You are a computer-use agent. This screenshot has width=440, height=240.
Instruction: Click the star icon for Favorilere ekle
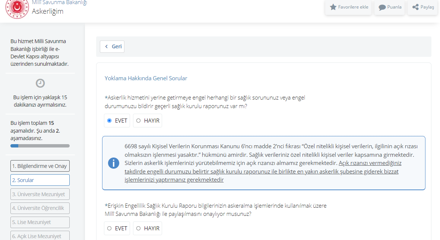tap(333, 7)
